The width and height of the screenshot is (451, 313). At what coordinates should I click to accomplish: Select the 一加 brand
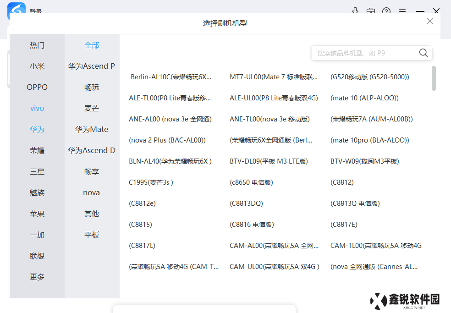[x=37, y=235]
